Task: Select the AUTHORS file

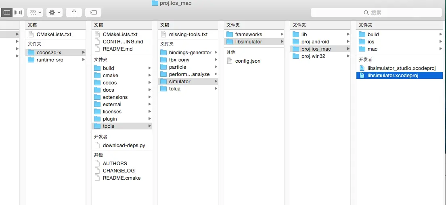Action: click(x=121, y=164)
